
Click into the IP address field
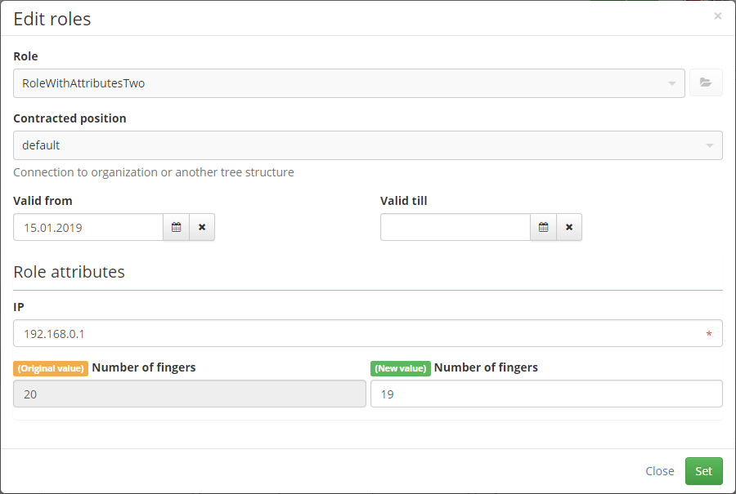[367, 334]
